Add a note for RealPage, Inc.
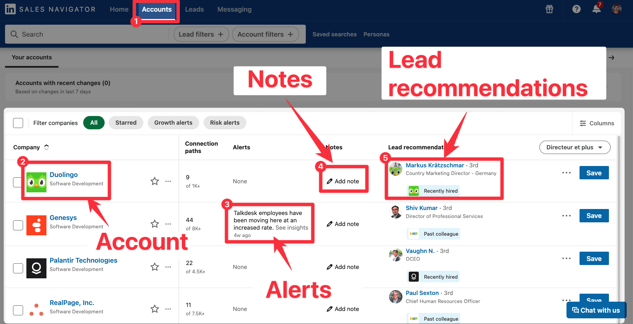633x324 pixels. (x=343, y=309)
